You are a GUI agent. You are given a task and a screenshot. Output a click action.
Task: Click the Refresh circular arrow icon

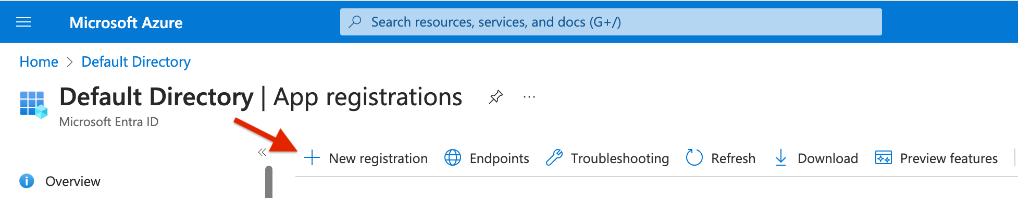click(x=694, y=157)
